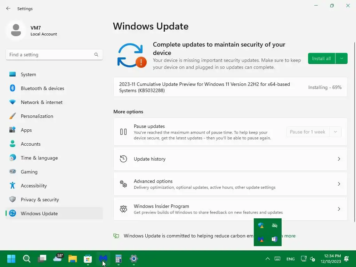Viewport: 356px width, 267px height.
Task: Open Time & language settings
Action: point(54,158)
